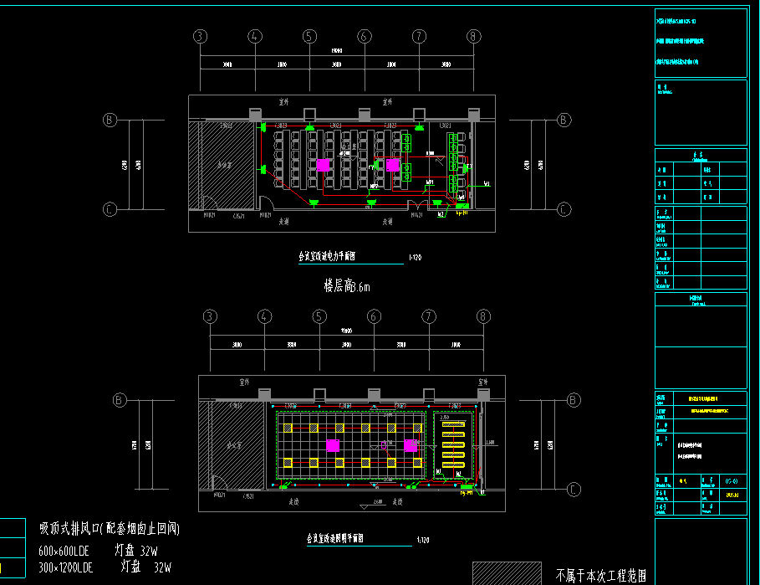The image size is (760, 585).
Task: Click double door M1421 in the power plan
Action: pyautogui.click(x=417, y=205)
